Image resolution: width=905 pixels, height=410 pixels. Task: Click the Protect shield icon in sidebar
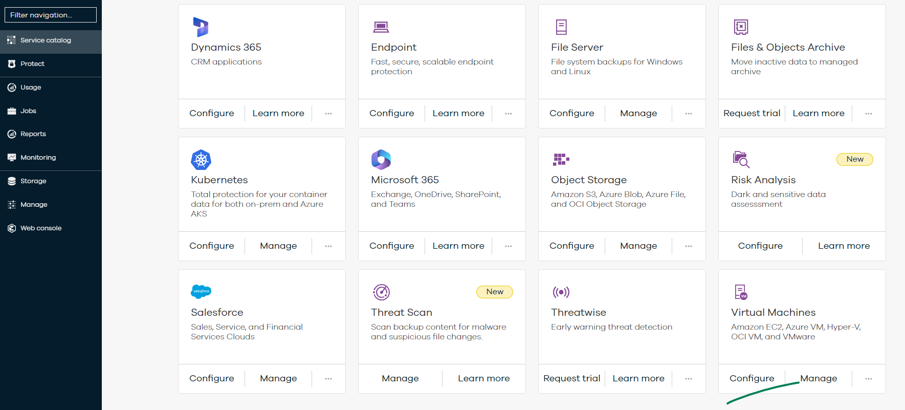12,64
